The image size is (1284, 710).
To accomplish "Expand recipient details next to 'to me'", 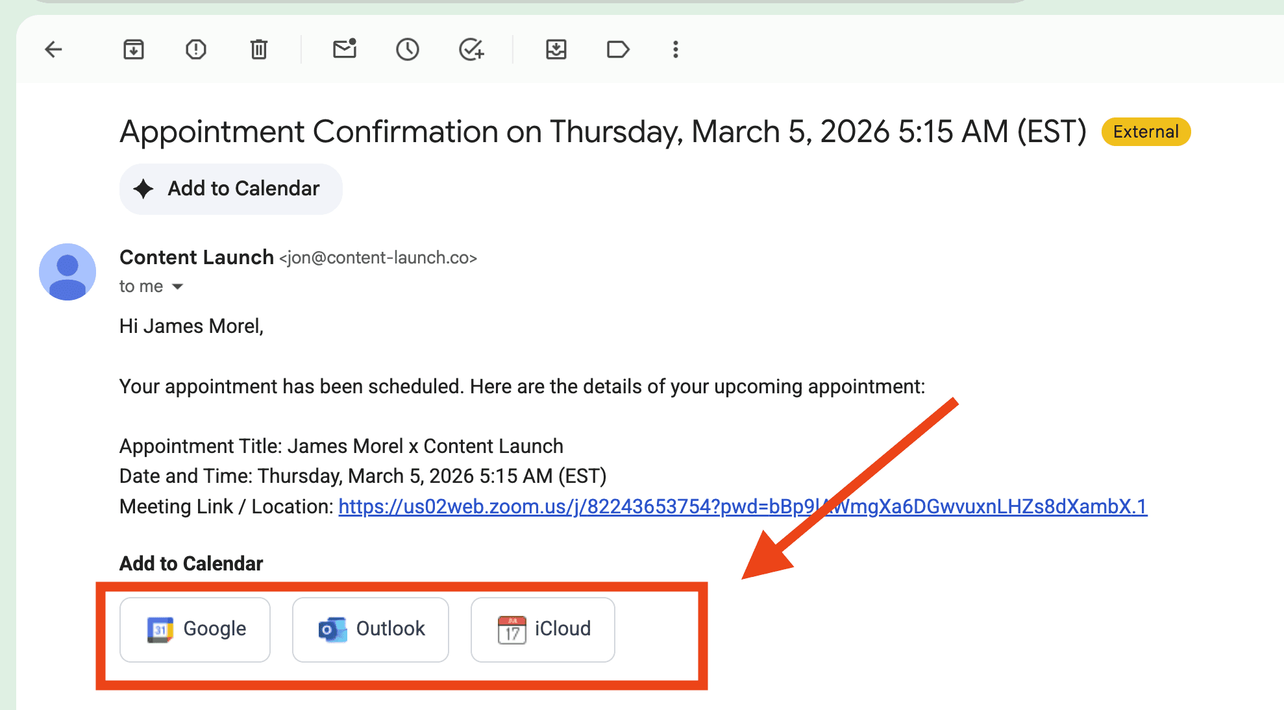I will pyautogui.click(x=177, y=287).
